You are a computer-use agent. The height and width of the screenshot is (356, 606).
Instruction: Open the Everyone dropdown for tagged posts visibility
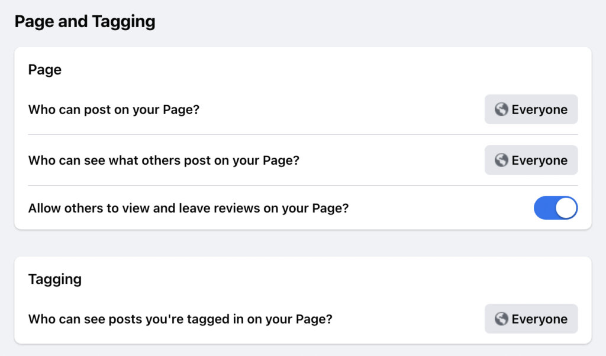tap(531, 319)
